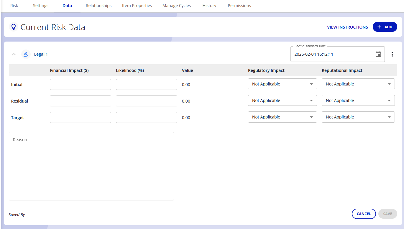Click the Cancel button
This screenshot has height=229, width=404.
[x=364, y=214]
